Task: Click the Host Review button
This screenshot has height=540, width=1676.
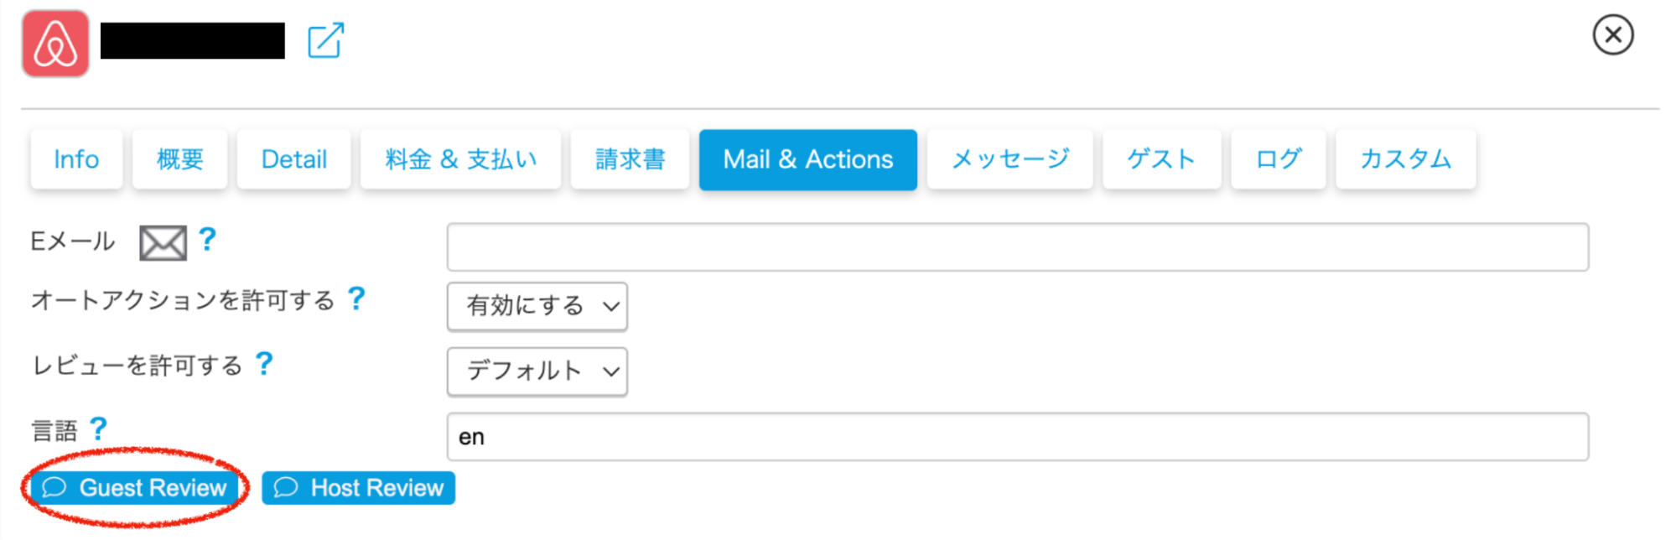Action: [359, 488]
